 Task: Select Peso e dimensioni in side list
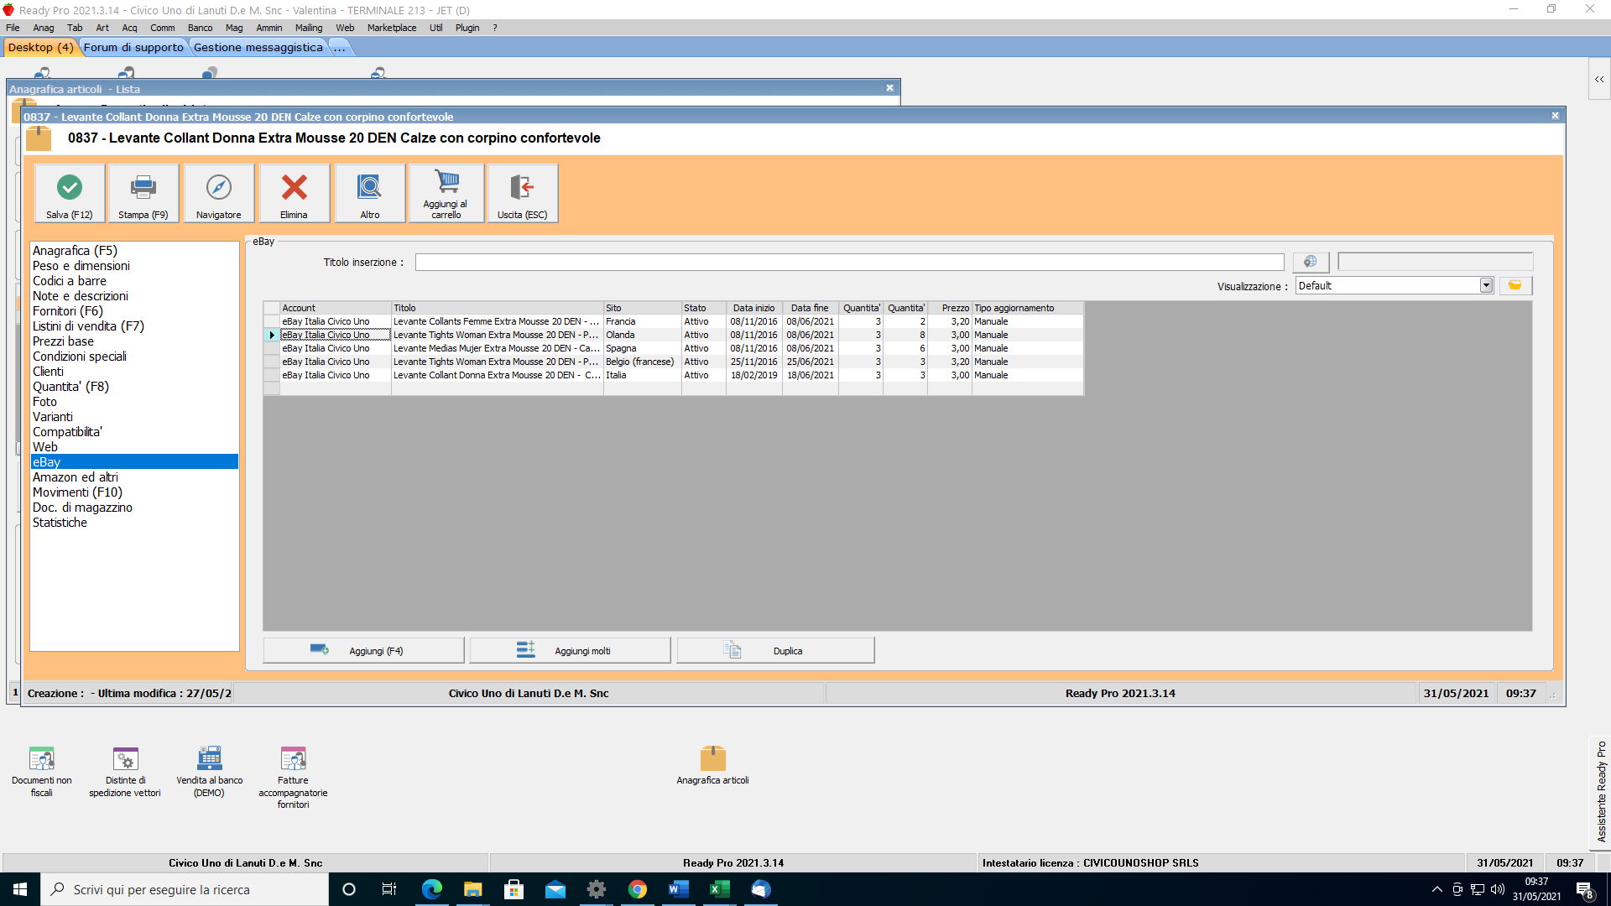134,266
